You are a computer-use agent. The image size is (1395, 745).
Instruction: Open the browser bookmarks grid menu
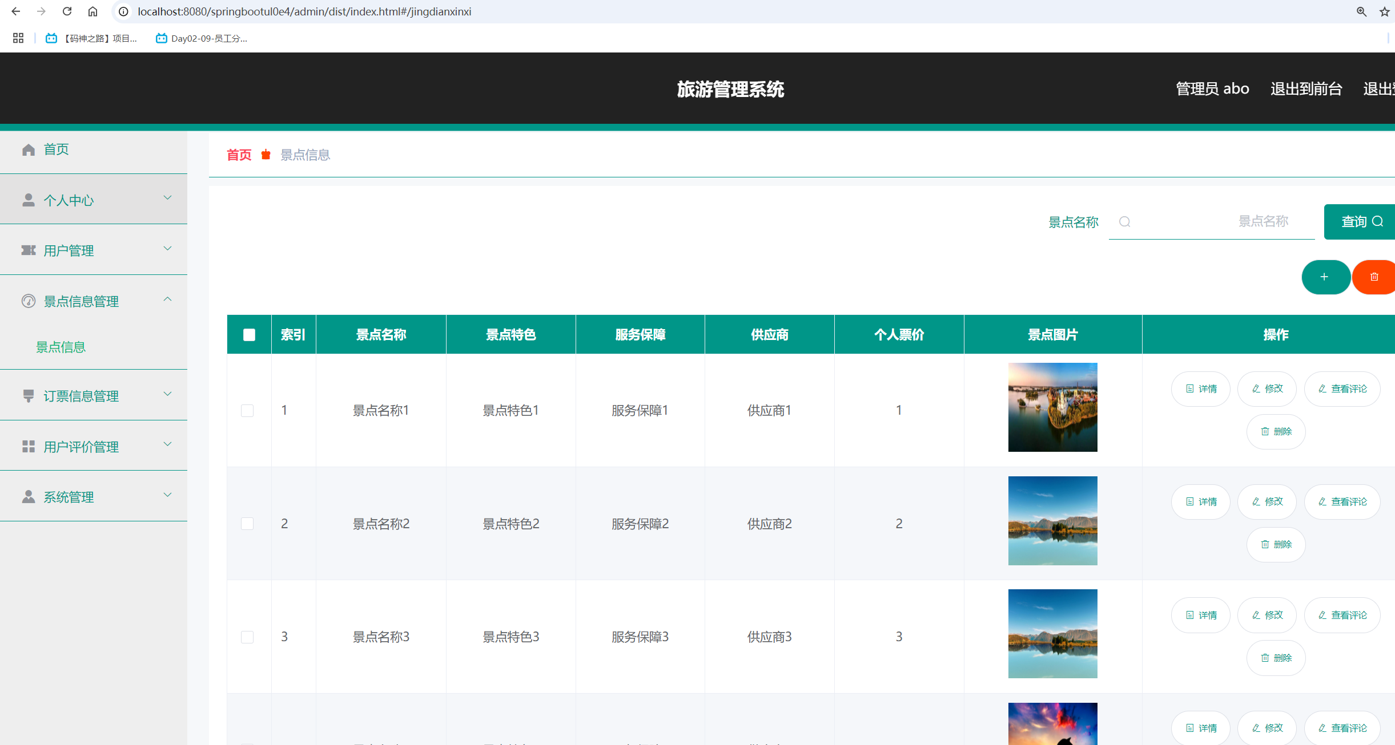tap(18, 38)
